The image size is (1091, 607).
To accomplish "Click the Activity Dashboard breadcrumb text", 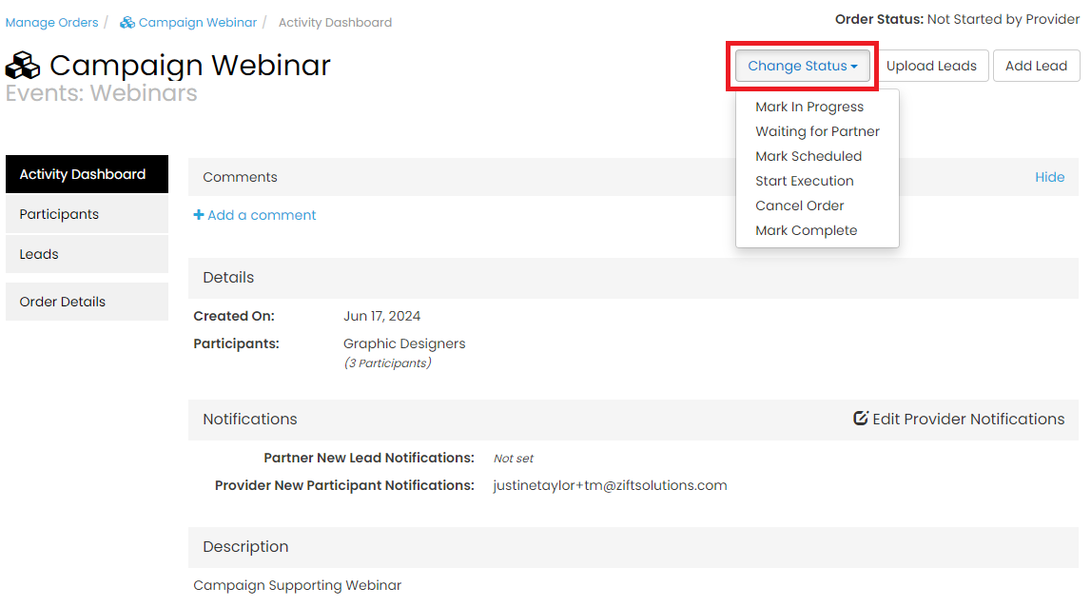I will click(x=336, y=22).
